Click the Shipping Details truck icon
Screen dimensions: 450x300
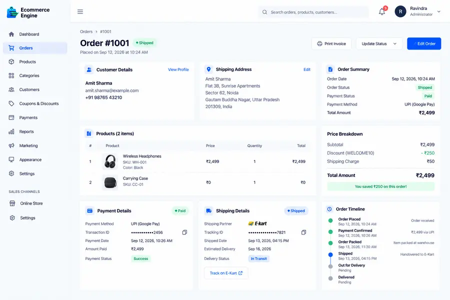[x=208, y=210]
